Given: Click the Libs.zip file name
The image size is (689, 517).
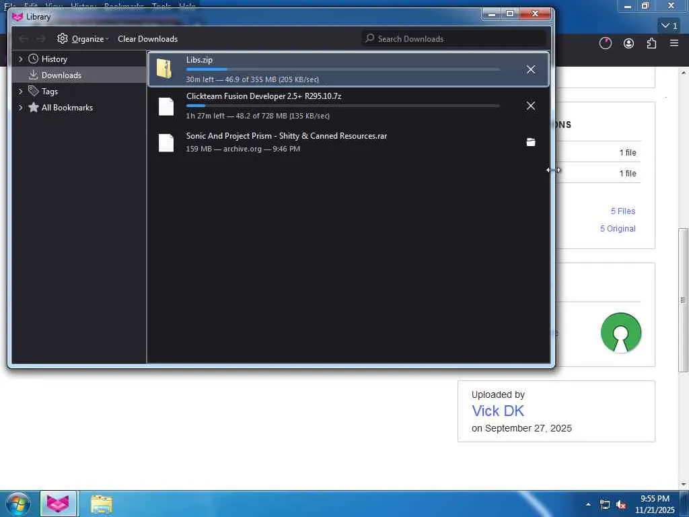Looking at the screenshot, I should [199, 60].
